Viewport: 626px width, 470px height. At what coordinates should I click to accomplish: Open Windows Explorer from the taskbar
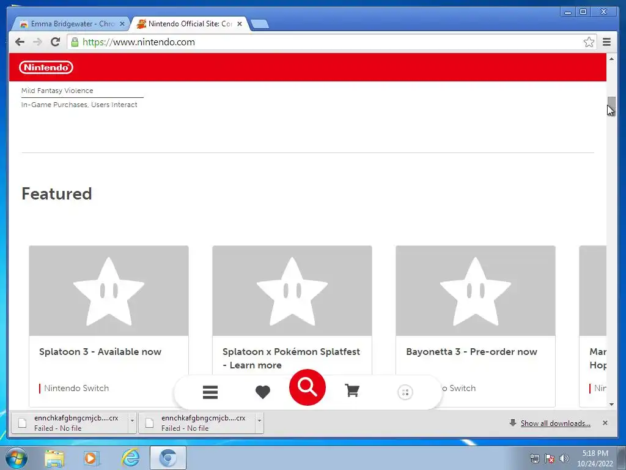coord(54,458)
